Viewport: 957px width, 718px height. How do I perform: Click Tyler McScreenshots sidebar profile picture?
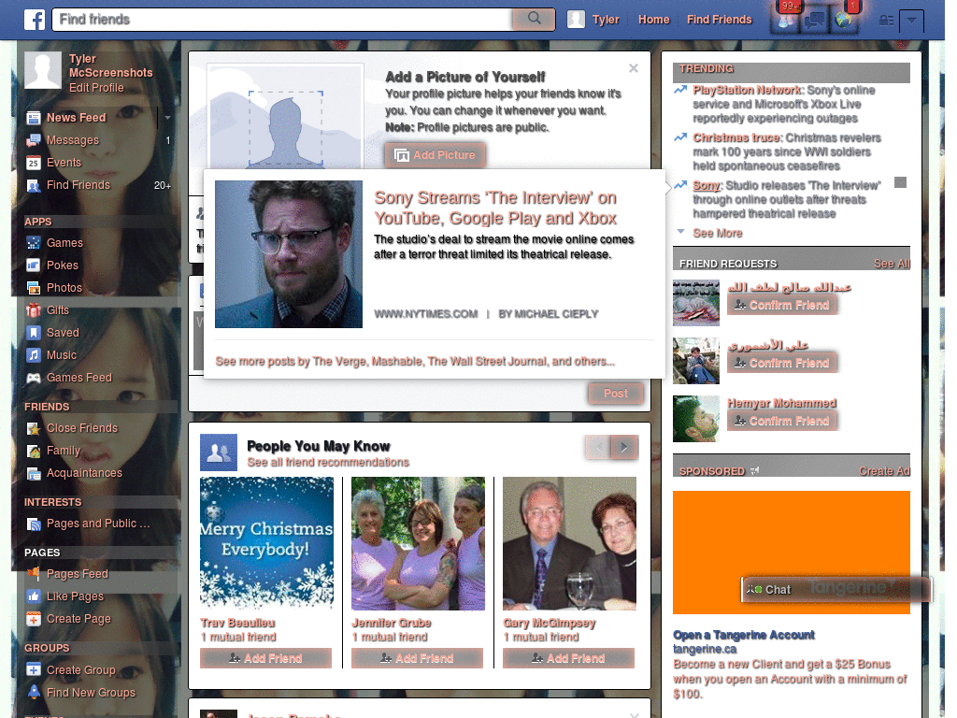click(43, 70)
